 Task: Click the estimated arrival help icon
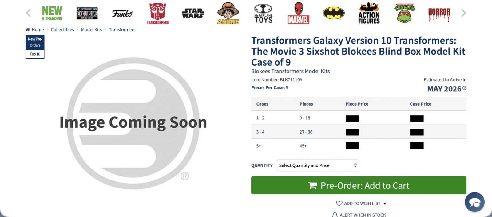[x=464, y=88]
